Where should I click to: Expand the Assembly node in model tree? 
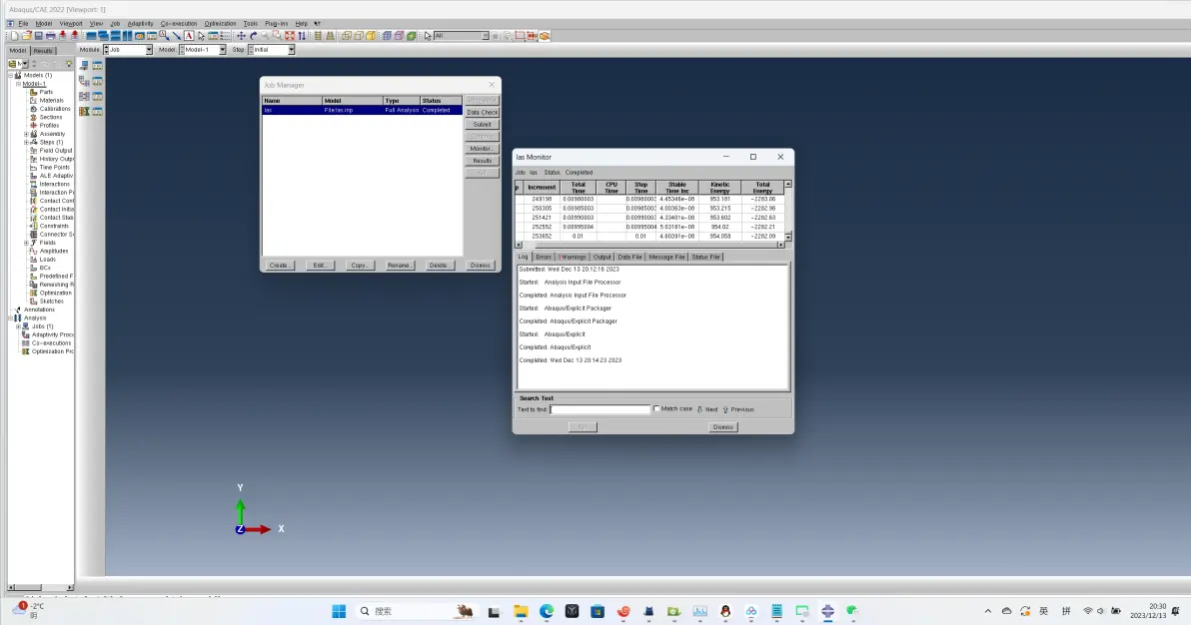[26, 134]
